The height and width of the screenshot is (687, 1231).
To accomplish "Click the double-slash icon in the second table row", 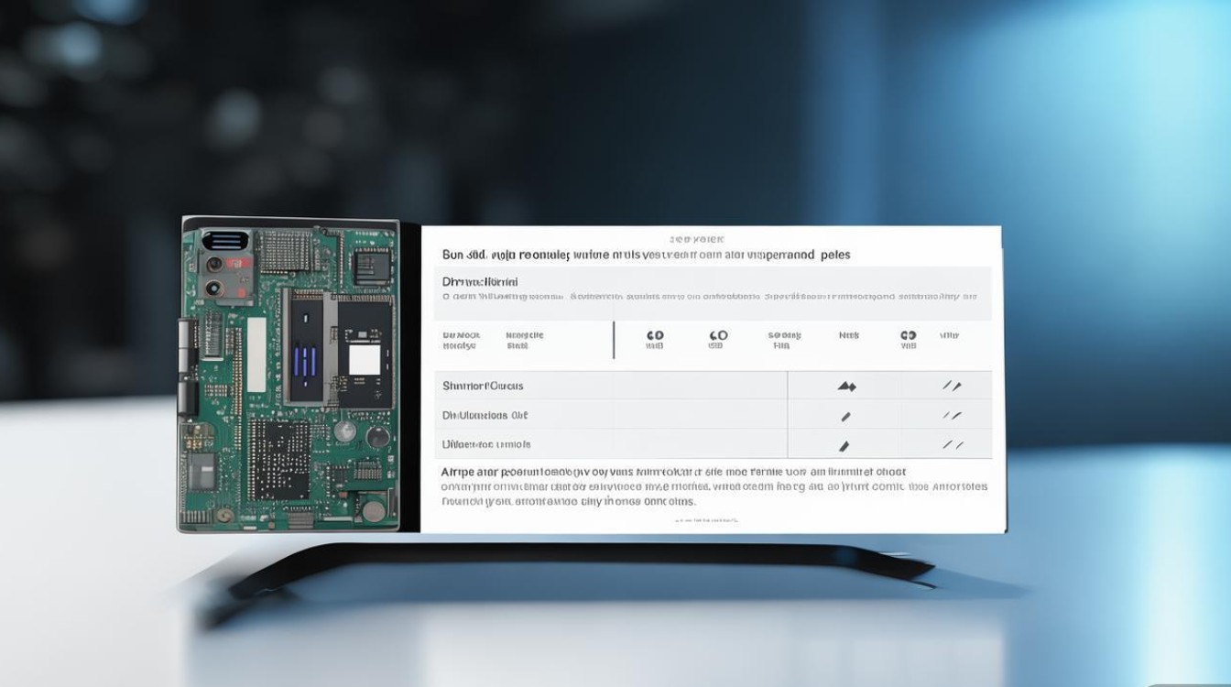I will [x=953, y=416].
